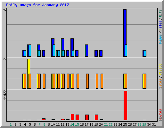Click the "Files" legend label

(160, 26)
